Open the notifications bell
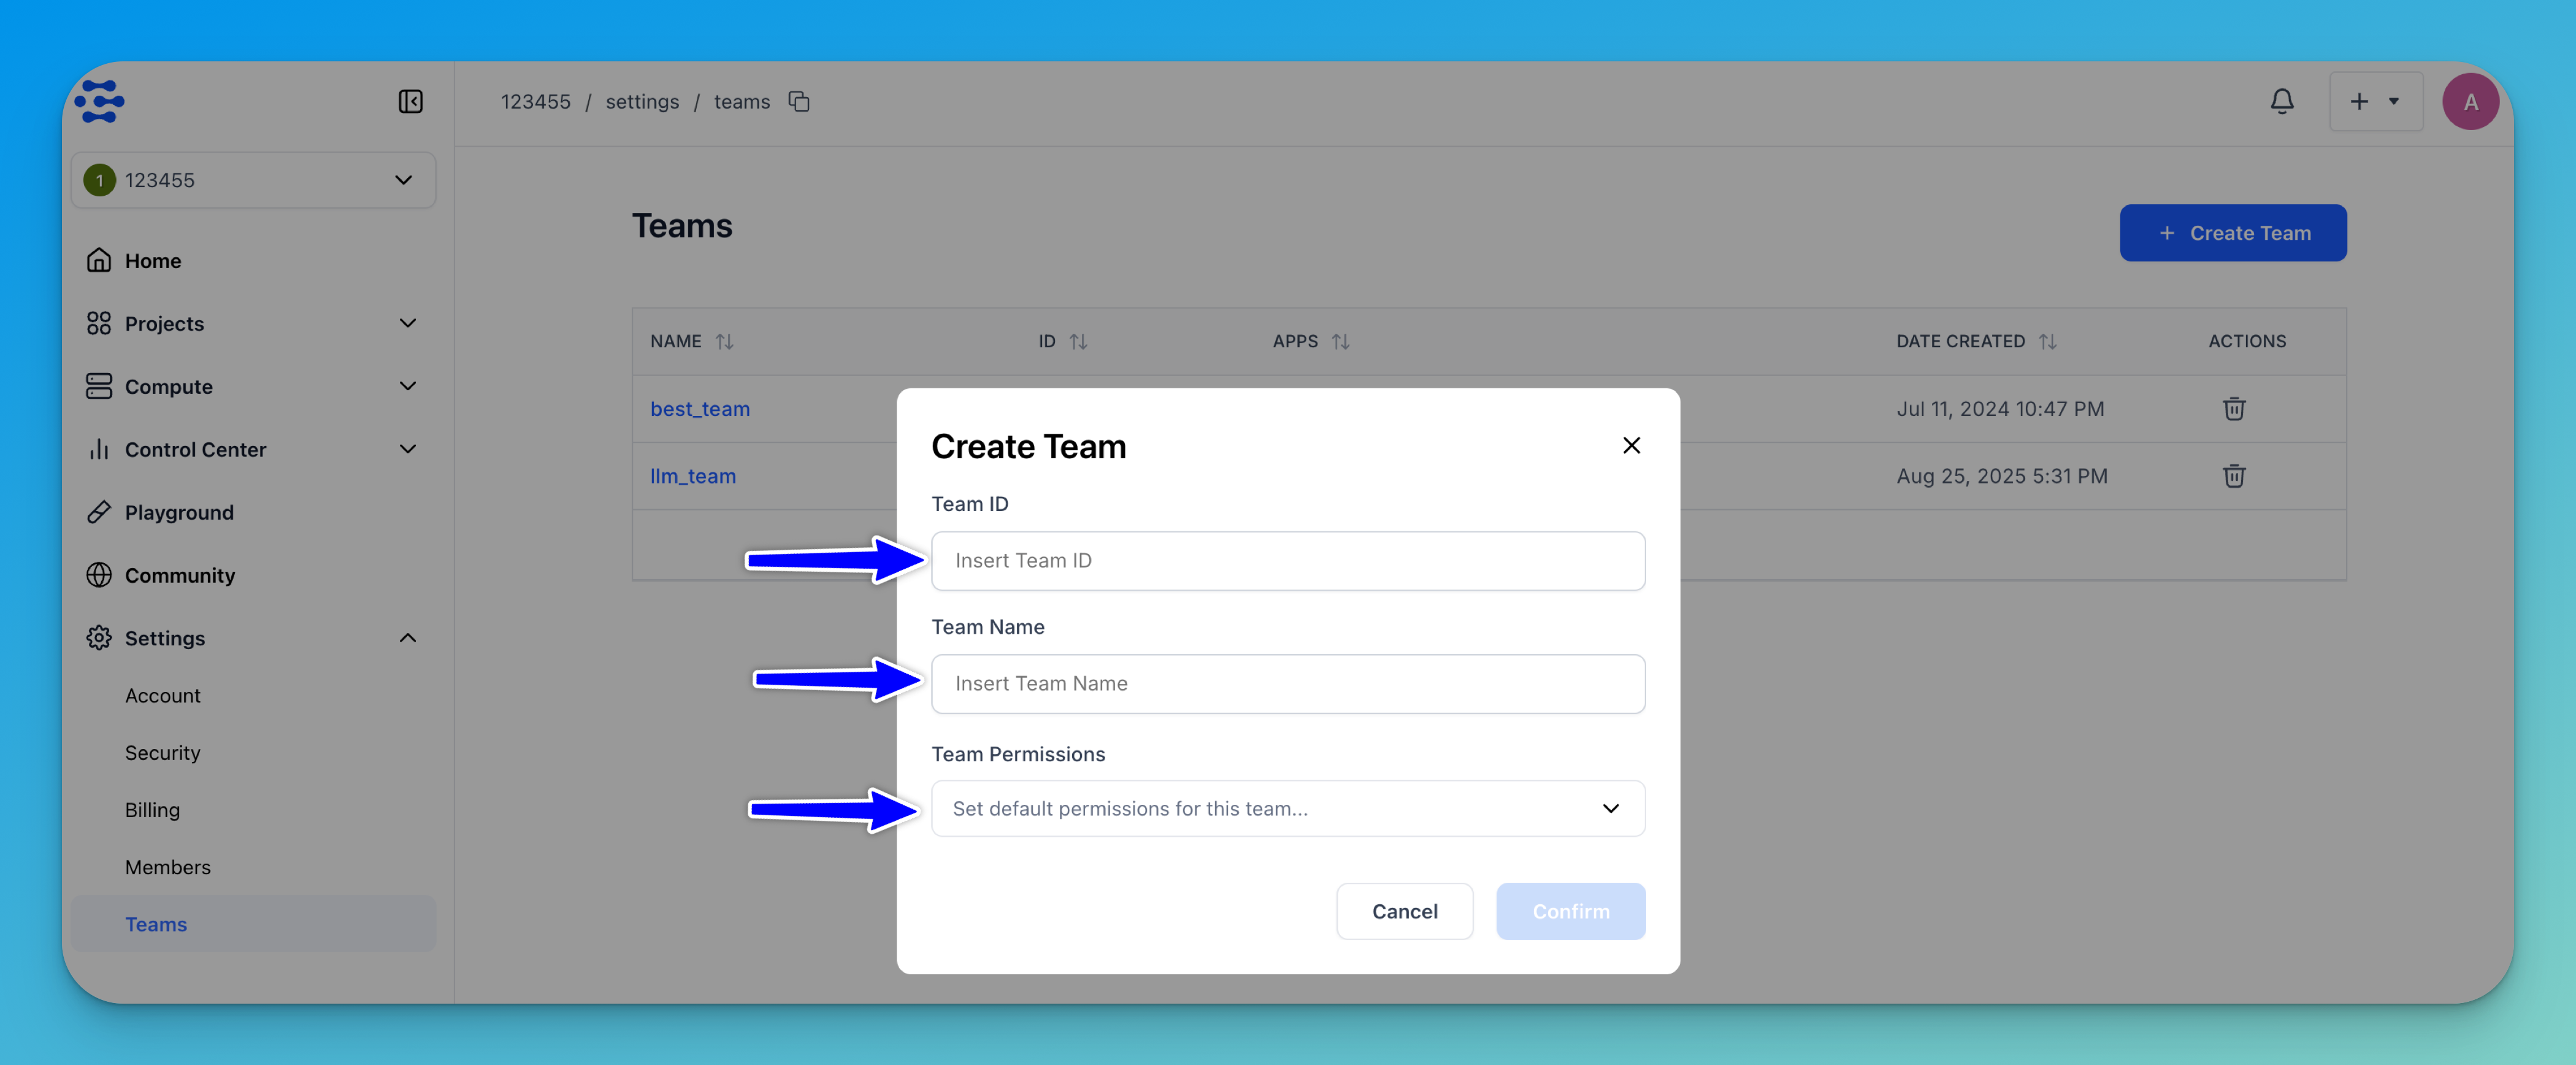This screenshot has height=1065, width=2576. point(2281,101)
